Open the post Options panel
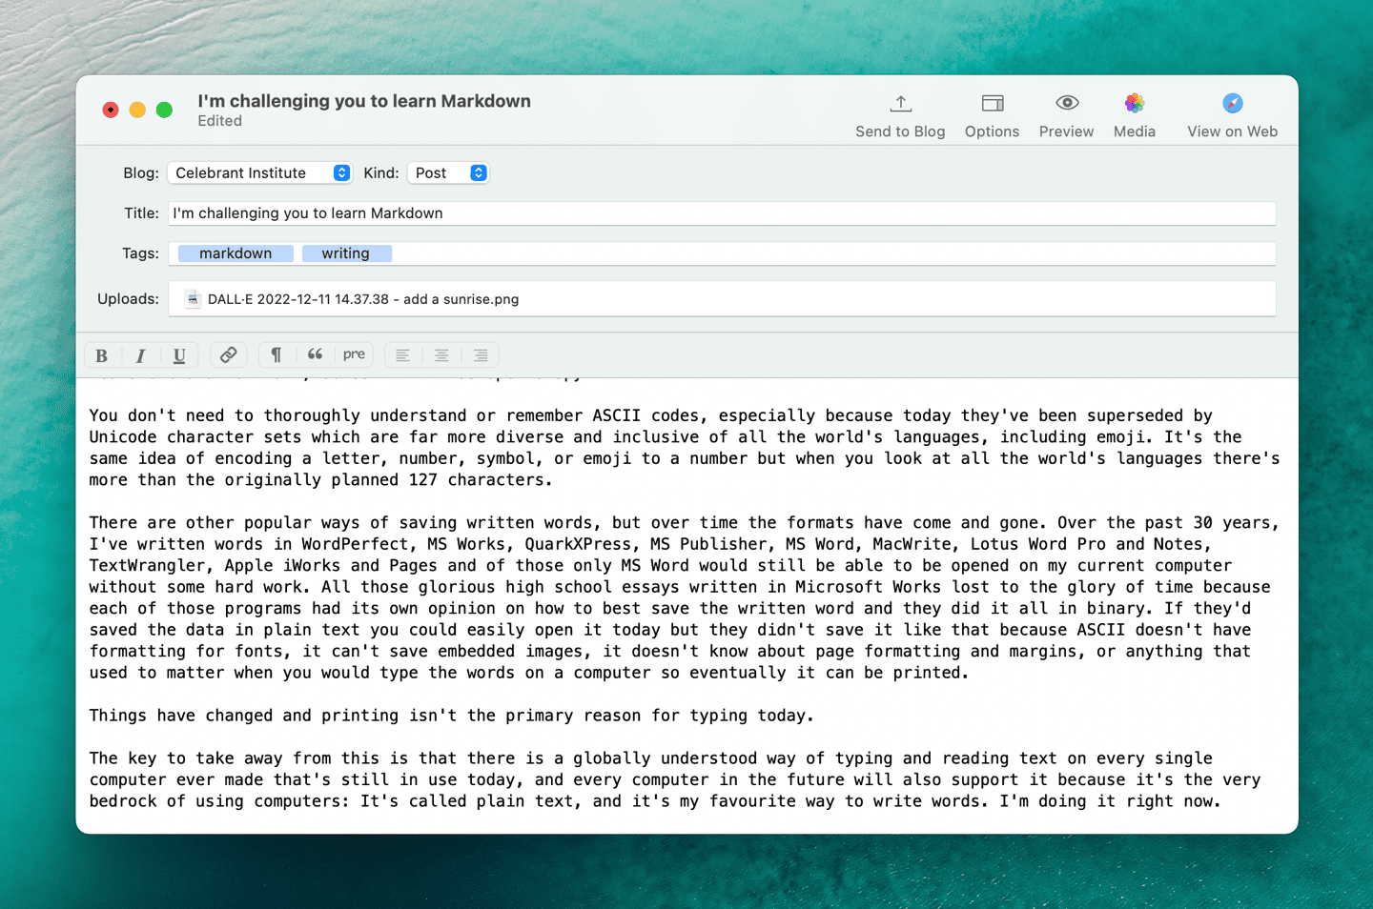 tap(992, 112)
